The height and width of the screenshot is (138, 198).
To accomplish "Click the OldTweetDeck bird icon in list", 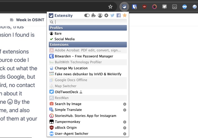I will (x=51, y=92).
